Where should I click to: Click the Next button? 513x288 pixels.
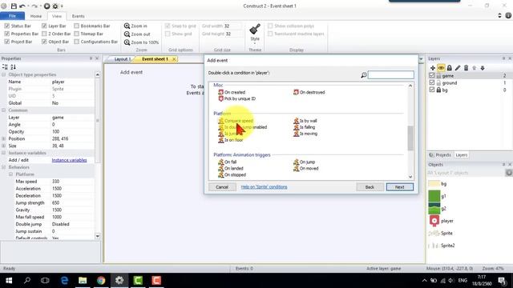[399, 187]
